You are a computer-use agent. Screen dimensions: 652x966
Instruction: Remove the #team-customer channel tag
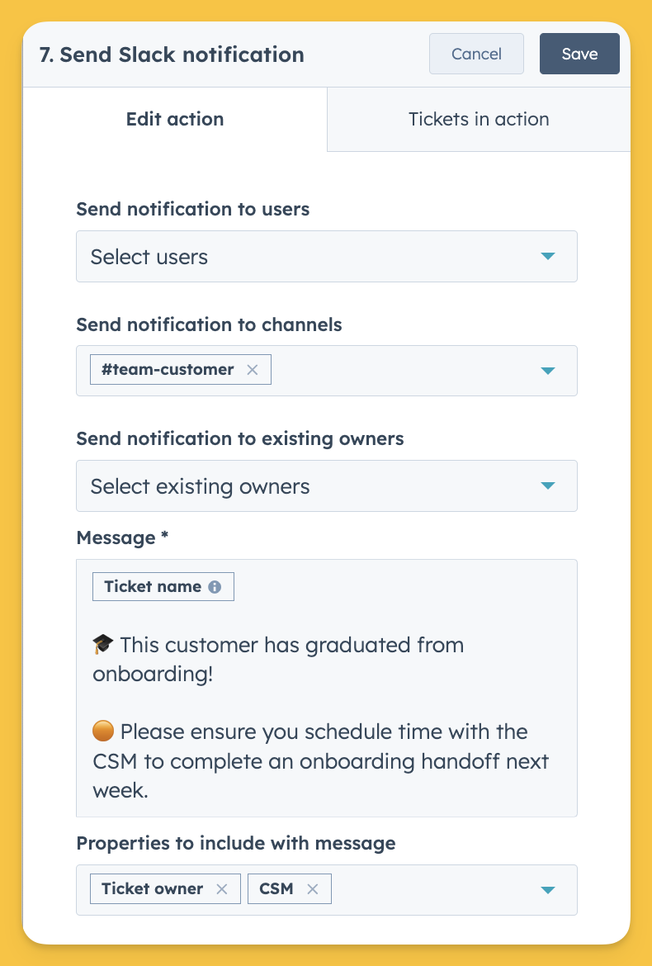pyautogui.click(x=253, y=370)
